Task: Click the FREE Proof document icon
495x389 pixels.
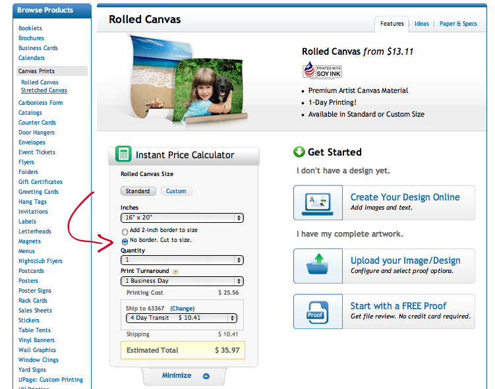Action: point(318,313)
